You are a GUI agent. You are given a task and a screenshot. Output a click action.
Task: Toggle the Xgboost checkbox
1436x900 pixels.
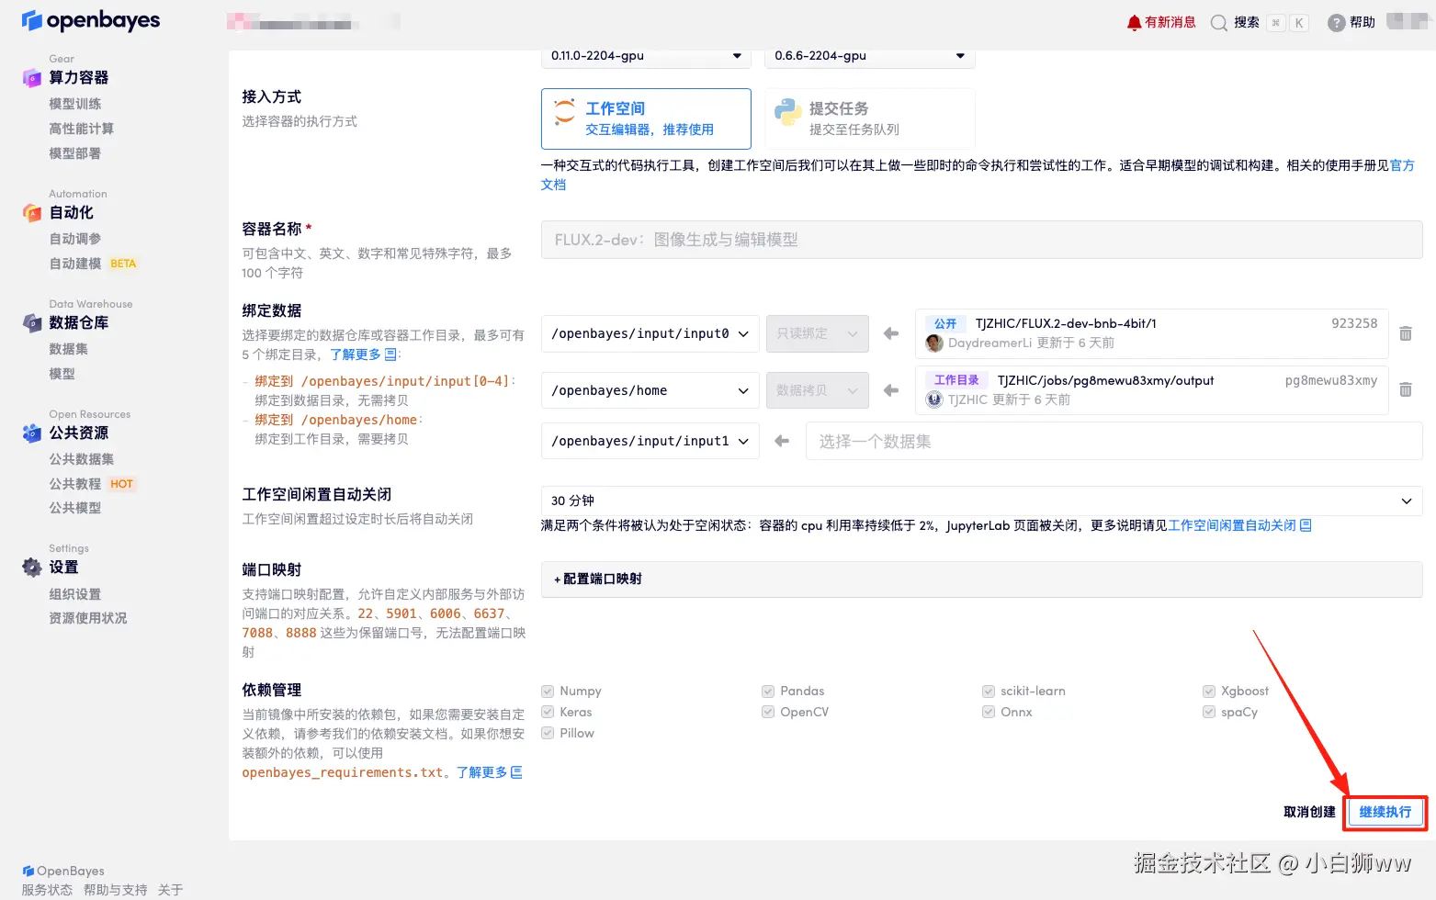pos(1209,691)
